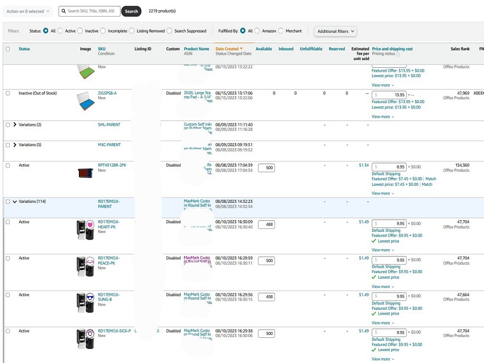Tick the checkbox for ZIGSPSB-A row
Image resolution: width=484 pixels, height=363 pixels.
click(x=8, y=93)
